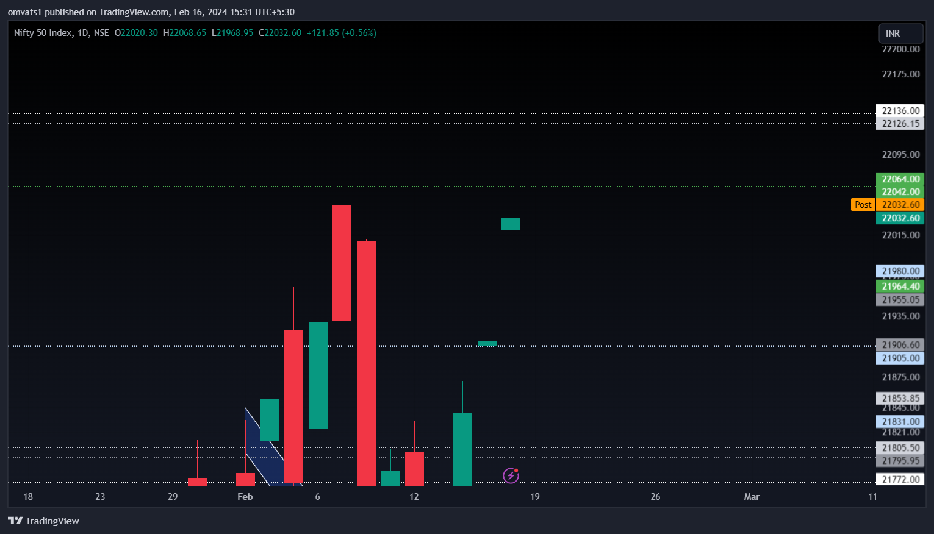Click the 21875.00 axis price tick
The width and height of the screenshot is (934, 534).
point(900,377)
